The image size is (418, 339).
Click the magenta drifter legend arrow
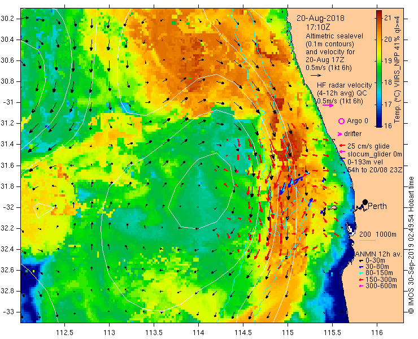(340, 134)
